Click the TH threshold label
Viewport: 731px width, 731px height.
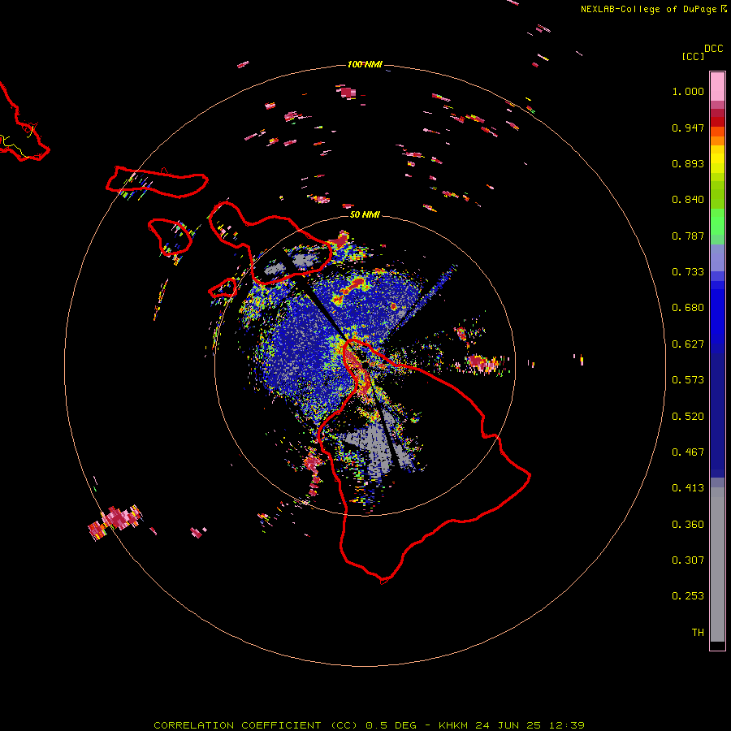pos(698,633)
